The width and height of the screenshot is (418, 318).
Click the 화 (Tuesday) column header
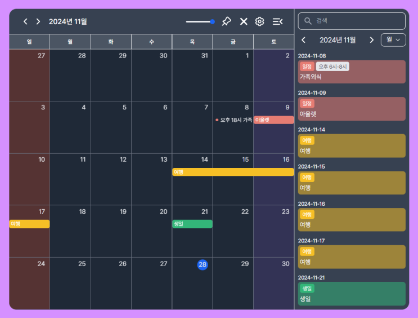[x=111, y=42]
